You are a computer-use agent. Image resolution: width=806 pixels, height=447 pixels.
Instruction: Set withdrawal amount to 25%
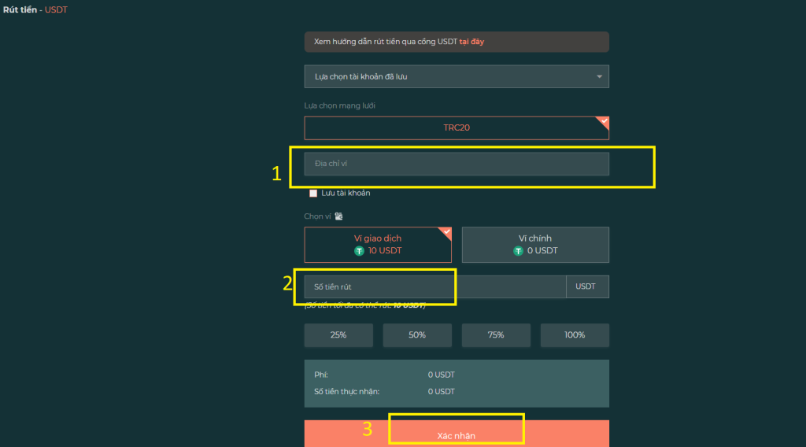click(338, 334)
